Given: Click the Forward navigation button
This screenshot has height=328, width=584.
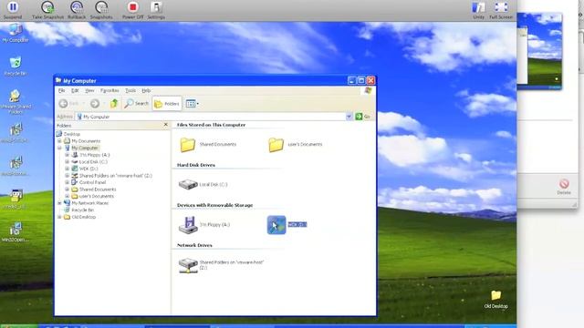Looking at the screenshot, I should click(x=96, y=103).
